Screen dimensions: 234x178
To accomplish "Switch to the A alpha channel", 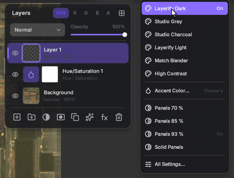I will [108, 13].
